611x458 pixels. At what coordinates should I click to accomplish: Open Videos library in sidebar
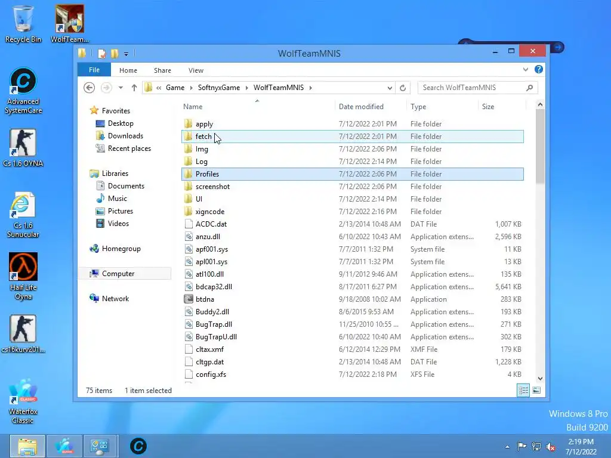118,224
